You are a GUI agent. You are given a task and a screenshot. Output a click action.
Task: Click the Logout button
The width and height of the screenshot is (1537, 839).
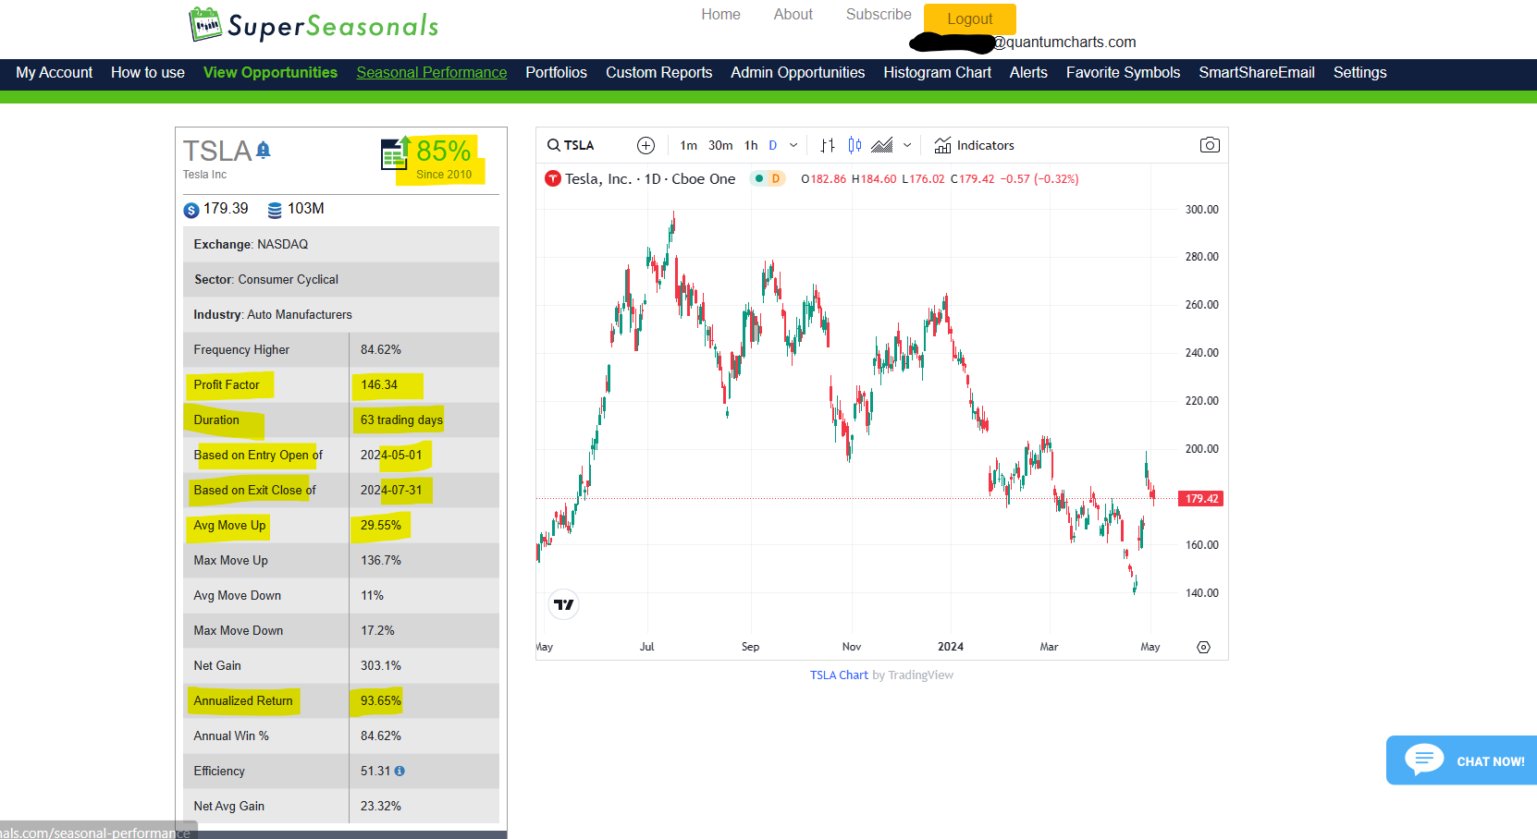(x=969, y=18)
